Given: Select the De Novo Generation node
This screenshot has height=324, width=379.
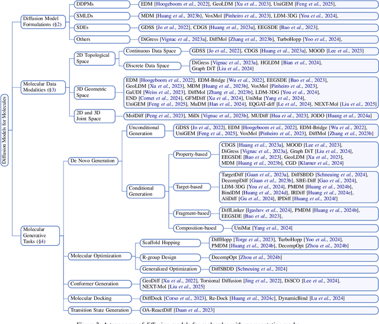Looking at the screenshot, I should coord(92,160).
